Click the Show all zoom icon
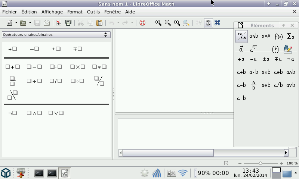Viewport: 299px width, 179px height. pos(186,23)
